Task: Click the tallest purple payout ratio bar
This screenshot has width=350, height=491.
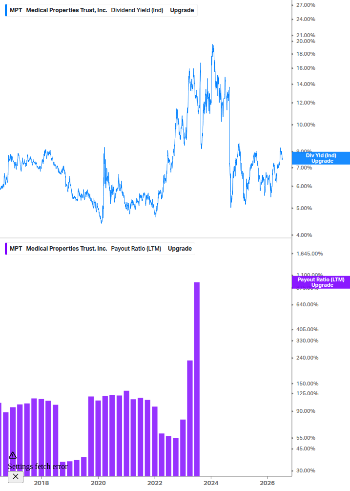Action: [197, 379]
